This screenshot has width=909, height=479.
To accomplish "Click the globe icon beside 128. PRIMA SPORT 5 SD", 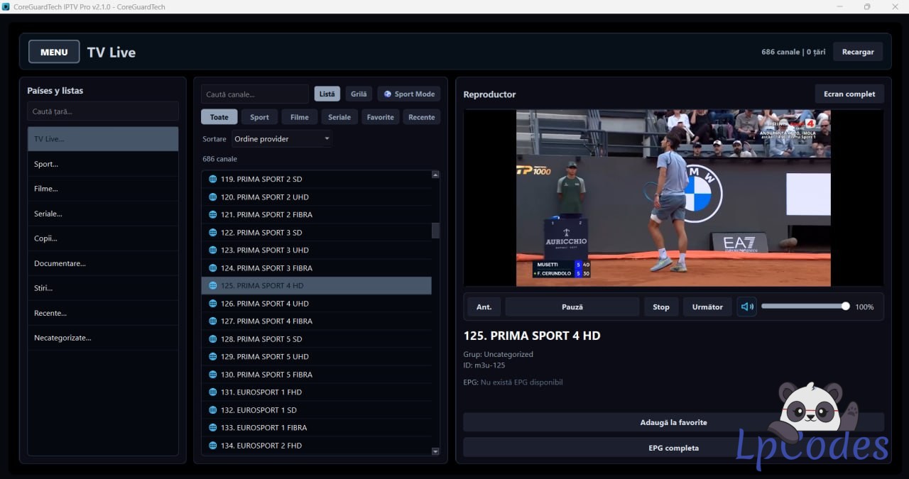I will [x=212, y=338].
